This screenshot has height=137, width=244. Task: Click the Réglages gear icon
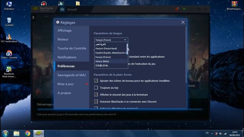[x=58, y=22]
